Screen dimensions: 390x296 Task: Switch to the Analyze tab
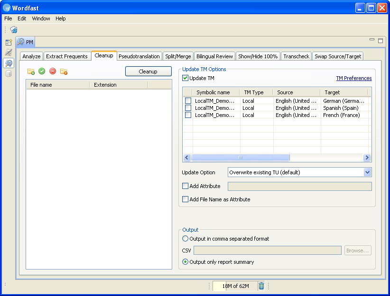[x=31, y=56]
